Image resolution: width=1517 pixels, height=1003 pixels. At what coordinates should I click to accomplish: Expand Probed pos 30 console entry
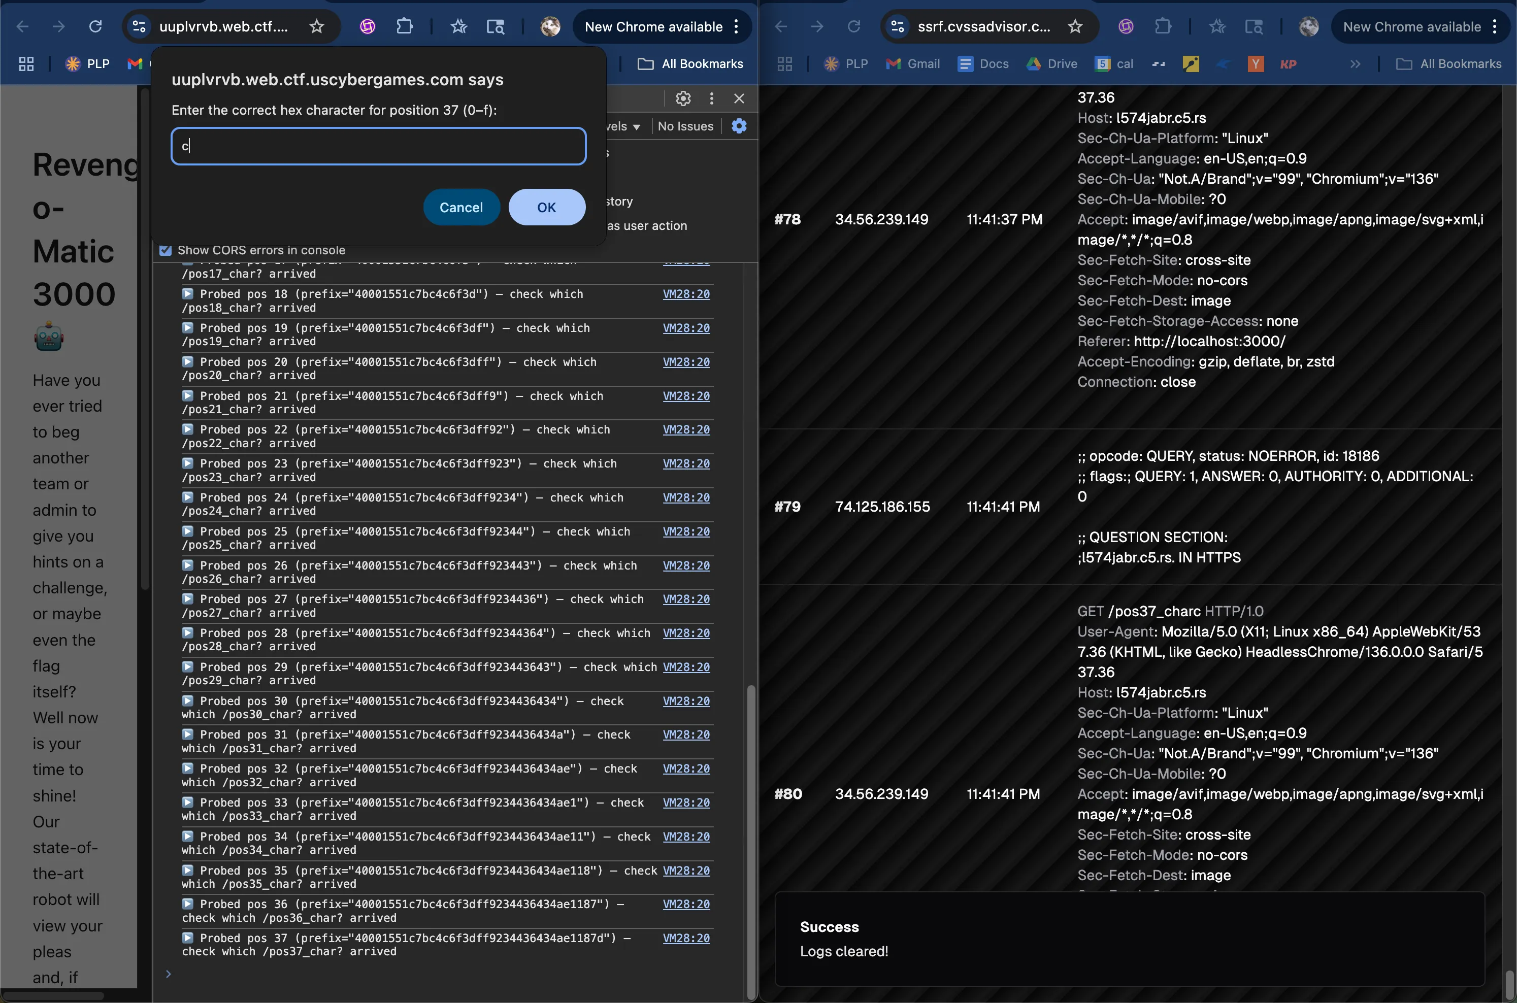tap(187, 700)
